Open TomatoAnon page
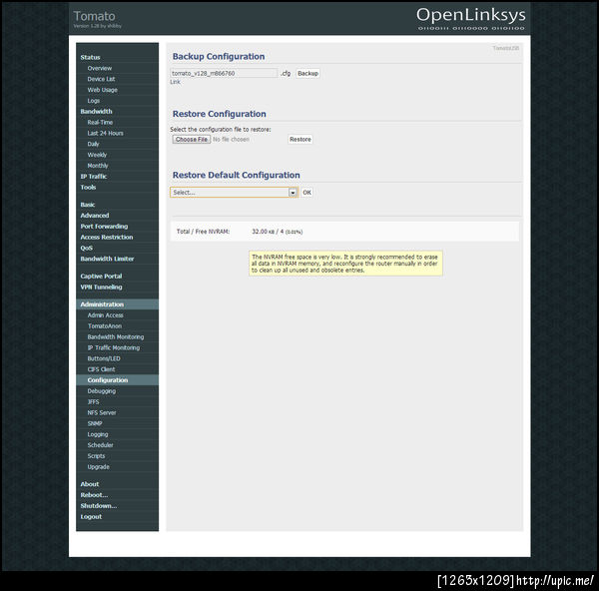 [104, 325]
